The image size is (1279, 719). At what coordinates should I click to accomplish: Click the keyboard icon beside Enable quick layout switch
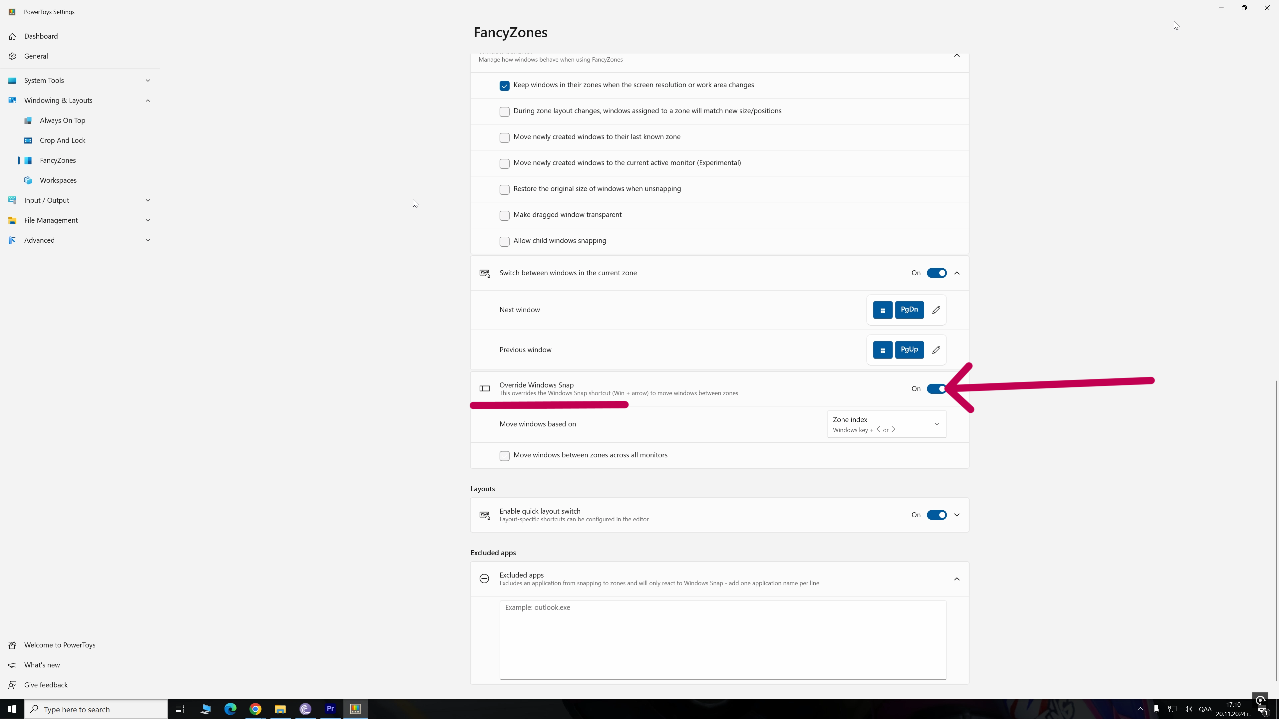485,515
